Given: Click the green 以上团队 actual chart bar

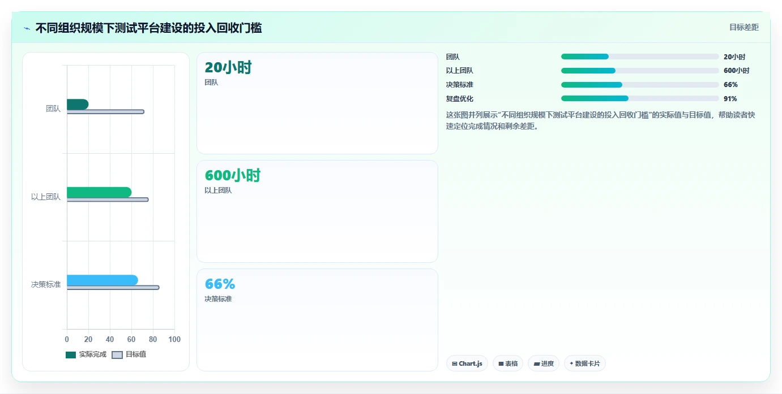Looking at the screenshot, I should [x=99, y=192].
